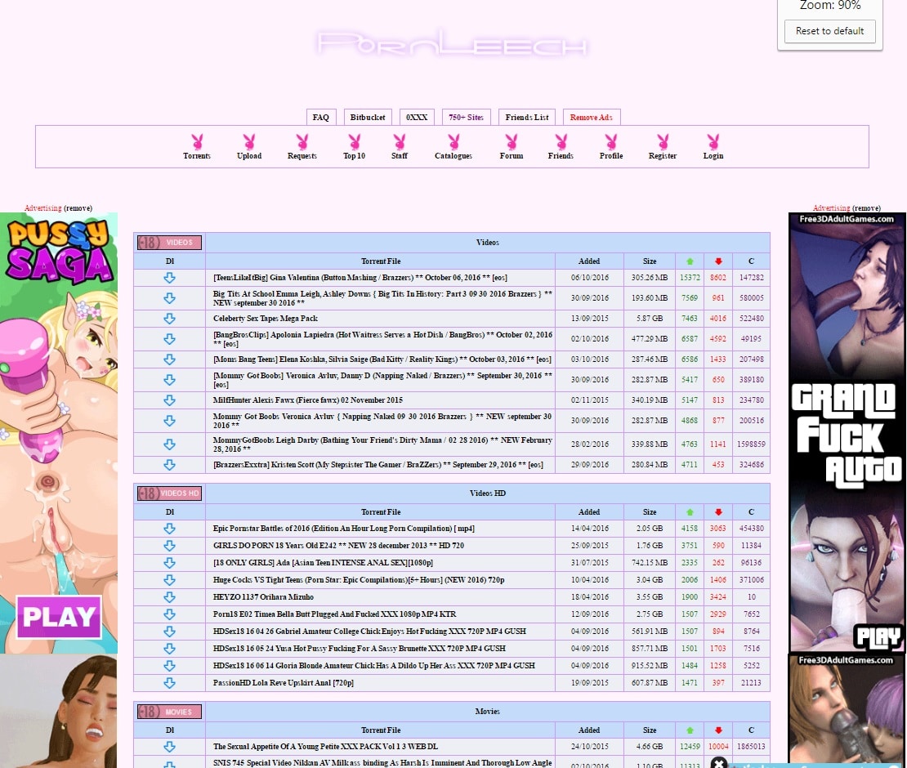Click the 'Movies' section title

click(488, 712)
